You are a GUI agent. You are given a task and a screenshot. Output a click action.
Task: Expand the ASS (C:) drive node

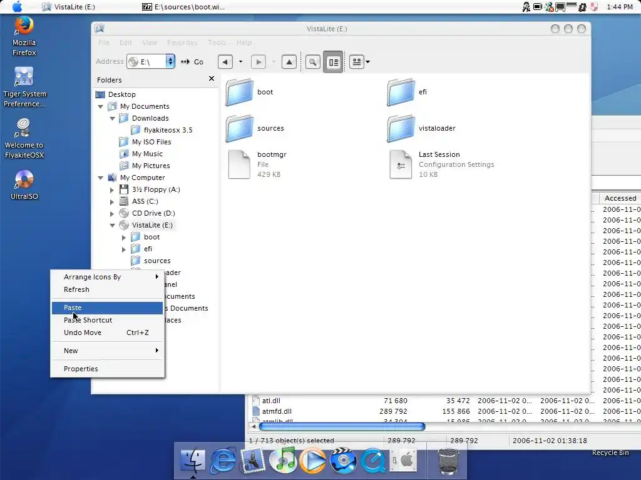(x=112, y=202)
